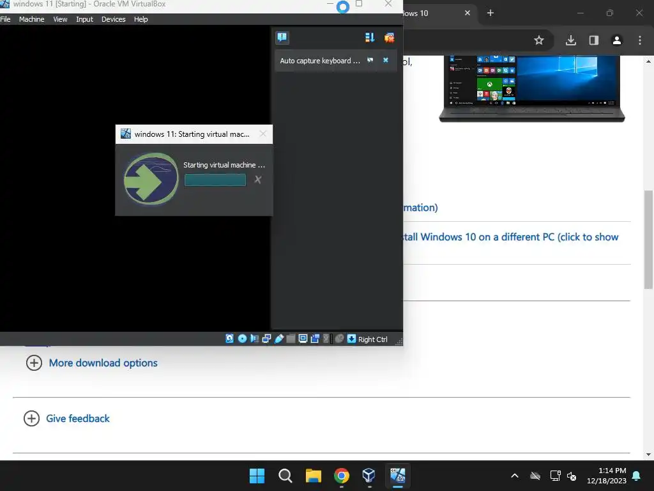
Task: Click the Windows 10 laptop image
Action: pos(532,88)
